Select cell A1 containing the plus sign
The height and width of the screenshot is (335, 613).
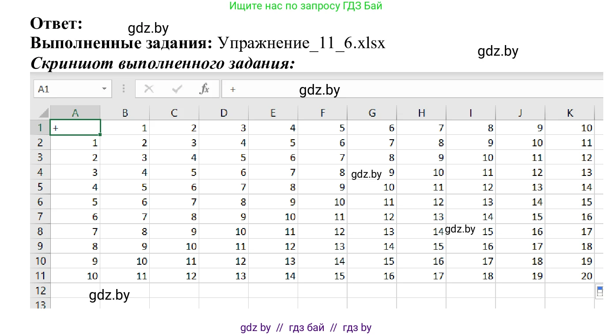coord(75,127)
